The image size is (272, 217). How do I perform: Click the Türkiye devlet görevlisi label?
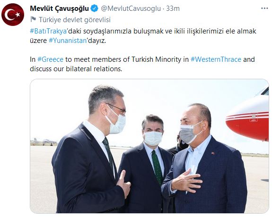point(75,20)
